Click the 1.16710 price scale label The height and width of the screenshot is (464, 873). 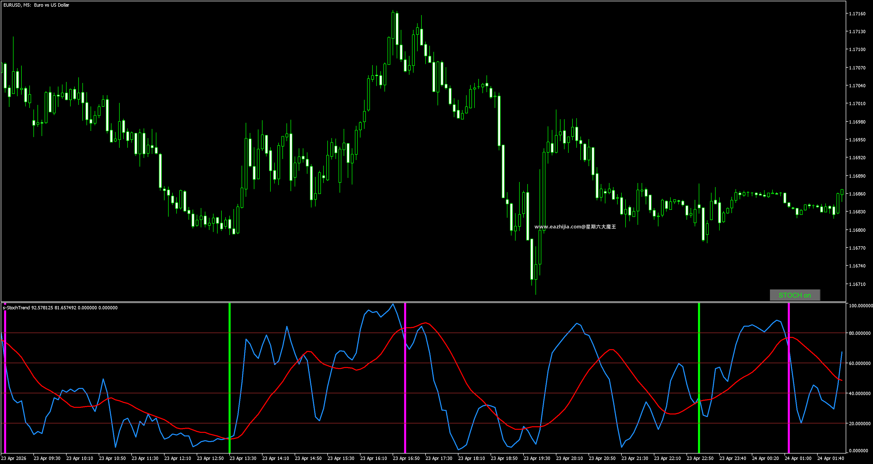857,284
